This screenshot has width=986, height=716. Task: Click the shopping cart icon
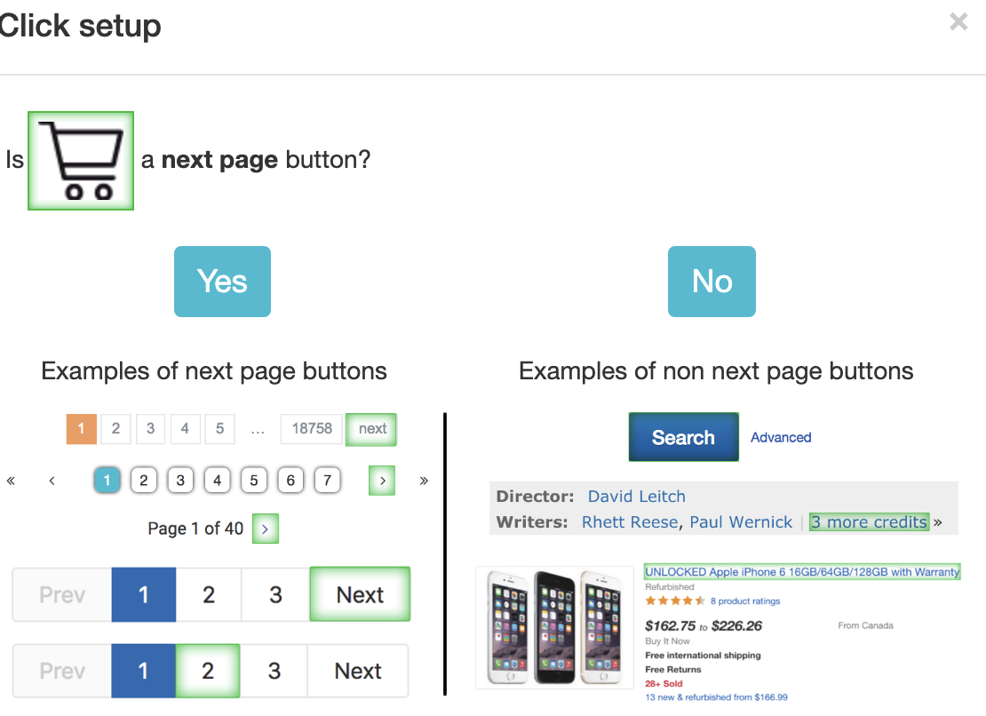(x=81, y=160)
